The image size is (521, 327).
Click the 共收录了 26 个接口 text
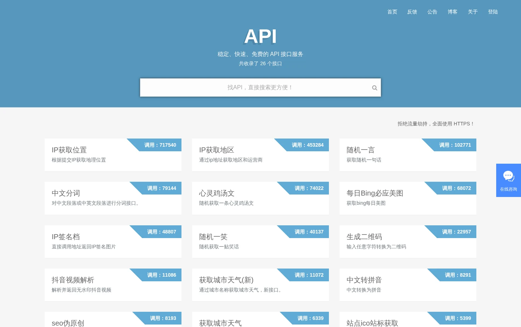(x=260, y=63)
